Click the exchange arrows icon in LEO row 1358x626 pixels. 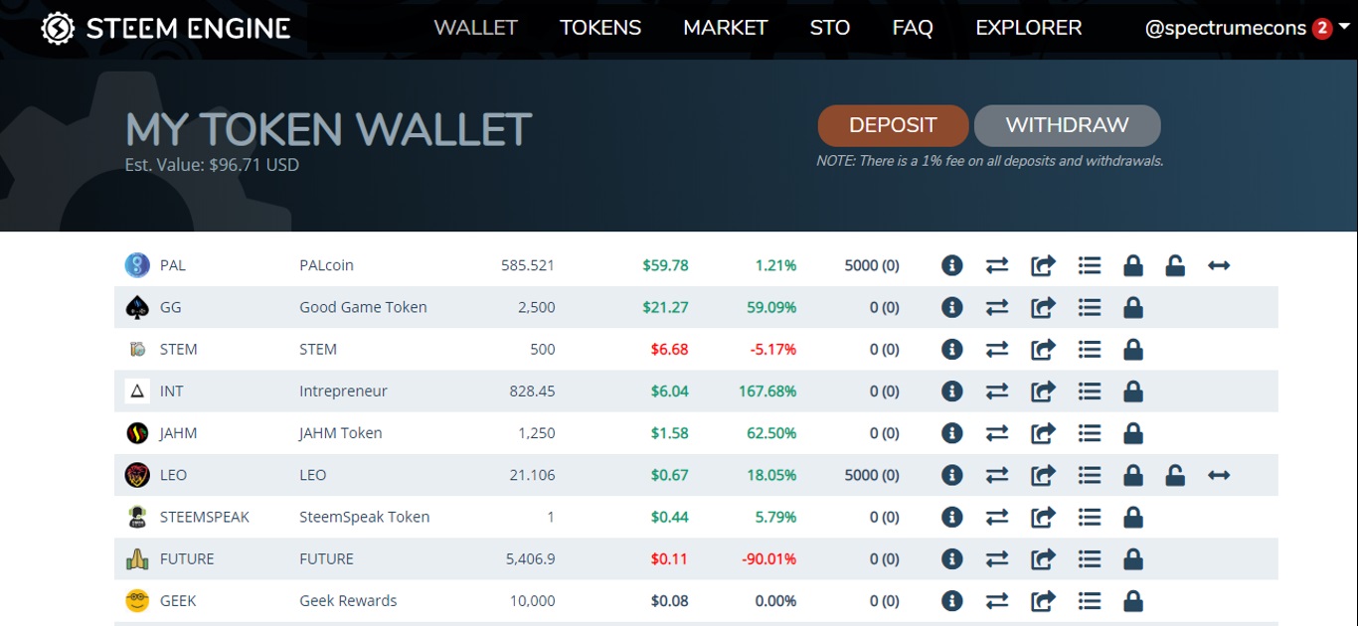[997, 475]
